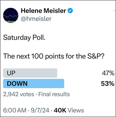Open the more options ellipsis menu
The height and width of the screenshot is (117, 116).
pyautogui.click(x=114, y=10)
